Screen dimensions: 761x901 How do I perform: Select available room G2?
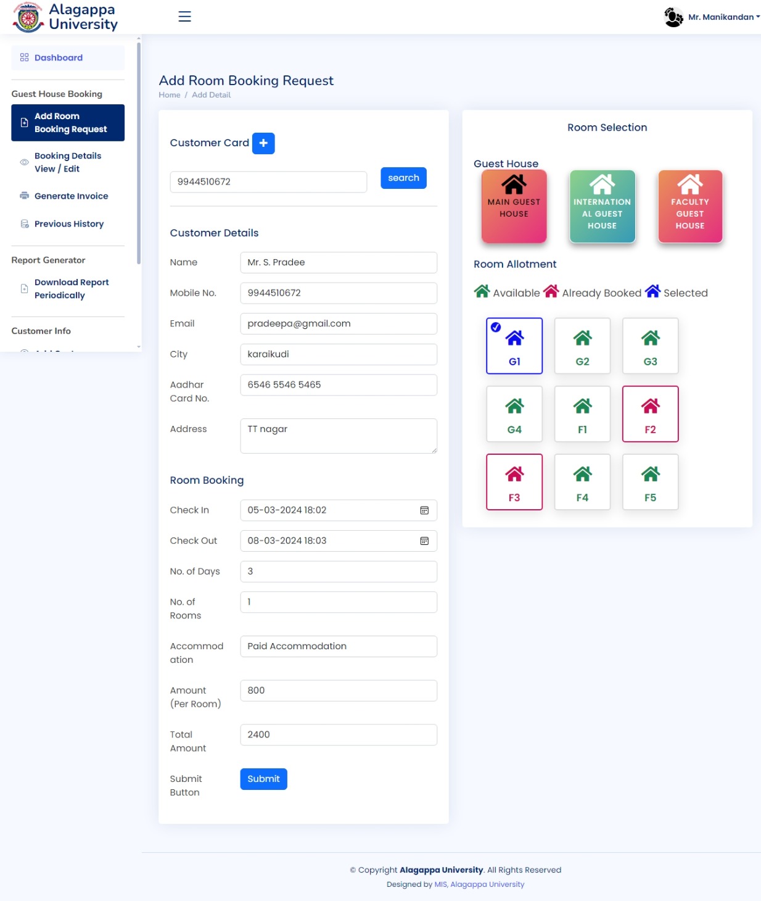582,346
